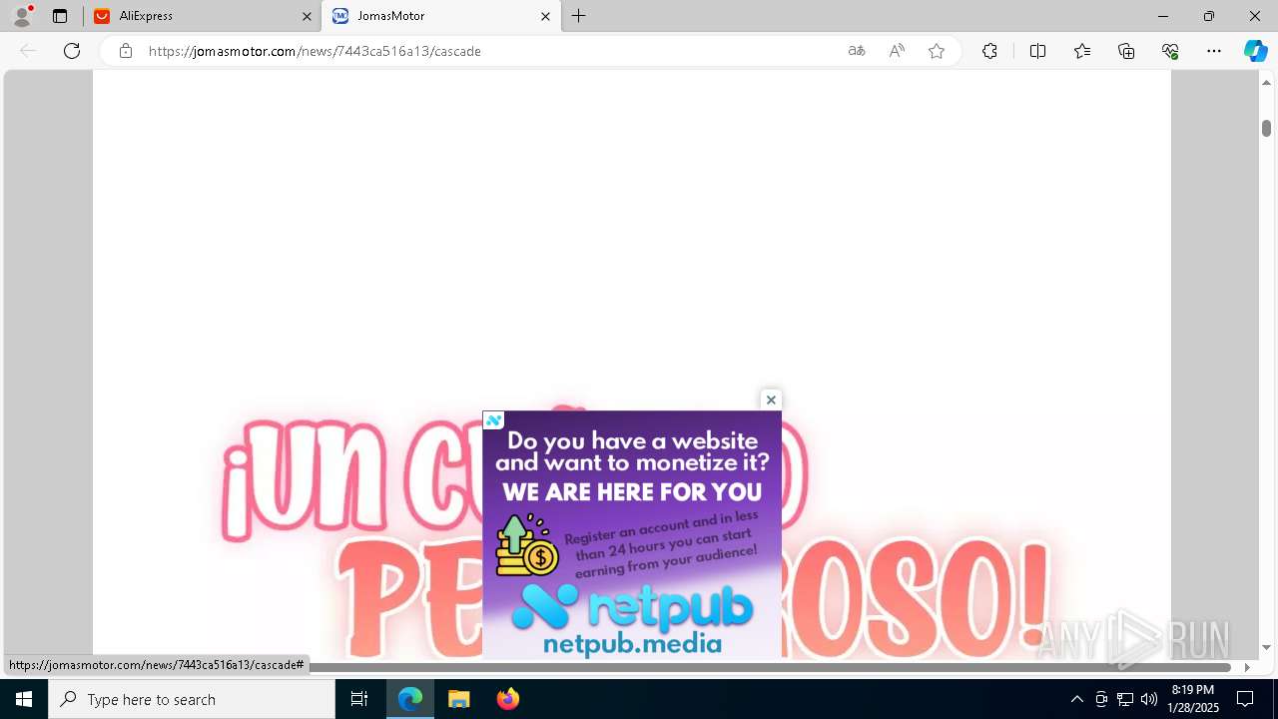Image resolution: width=1278 pixels, height=719 pixels.
Task: Close the JomasMotor tab
Action: coord(545,16)
